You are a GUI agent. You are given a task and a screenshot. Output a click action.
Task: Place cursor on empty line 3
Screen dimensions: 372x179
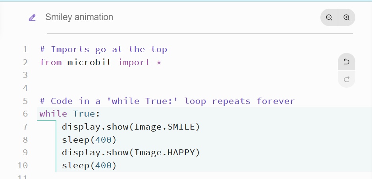pos(119,75)
